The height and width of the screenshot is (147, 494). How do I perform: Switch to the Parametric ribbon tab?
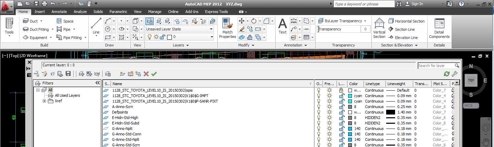pyautogui.click(x=118, y=12)
